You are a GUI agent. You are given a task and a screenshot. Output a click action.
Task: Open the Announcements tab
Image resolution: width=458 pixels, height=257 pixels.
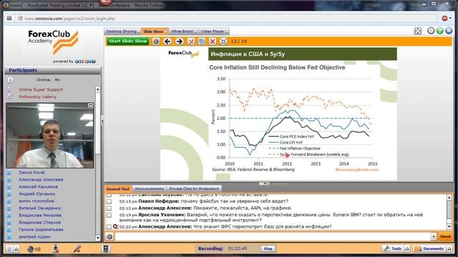[x=149, y=188]
